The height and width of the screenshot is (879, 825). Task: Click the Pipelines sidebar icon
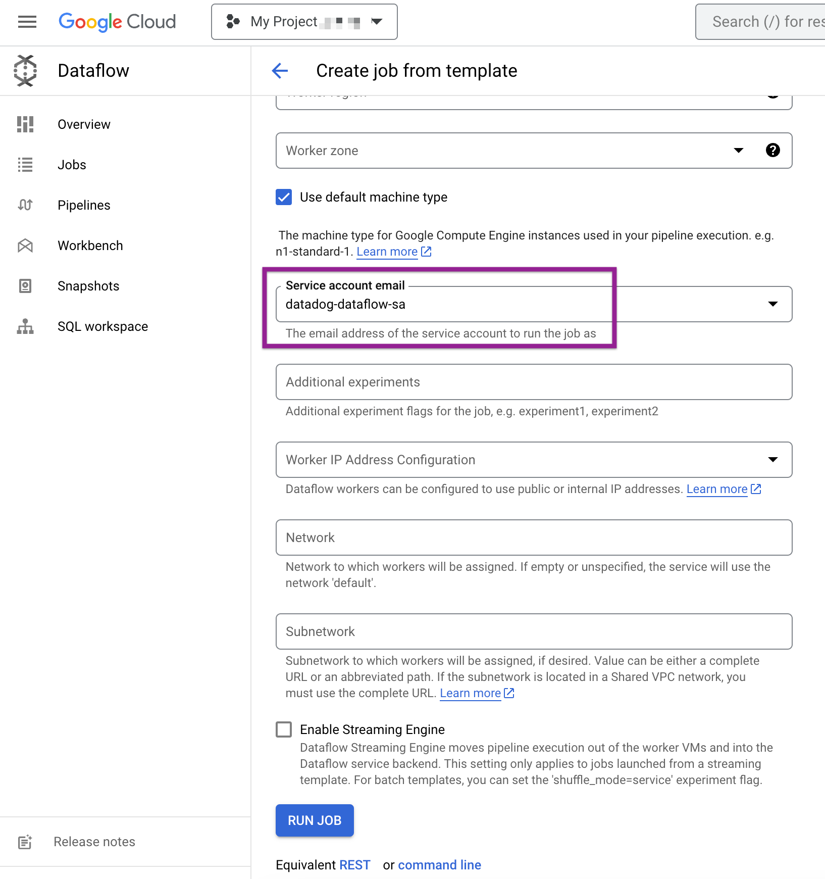(25, 205)
